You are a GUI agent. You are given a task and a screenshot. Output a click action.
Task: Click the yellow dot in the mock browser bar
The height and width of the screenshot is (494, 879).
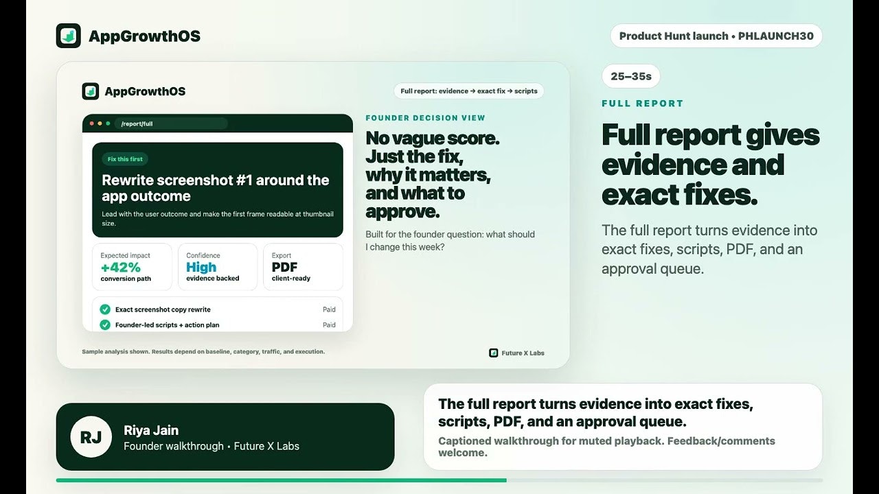pos(100,123)
